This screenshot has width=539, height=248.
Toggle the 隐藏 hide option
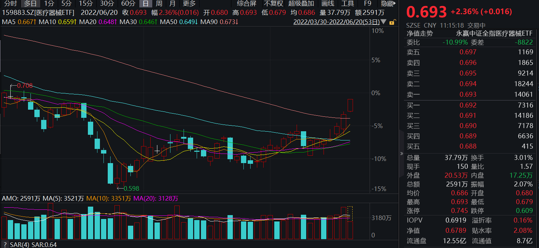pyautogui.click(x=387, y=4)
